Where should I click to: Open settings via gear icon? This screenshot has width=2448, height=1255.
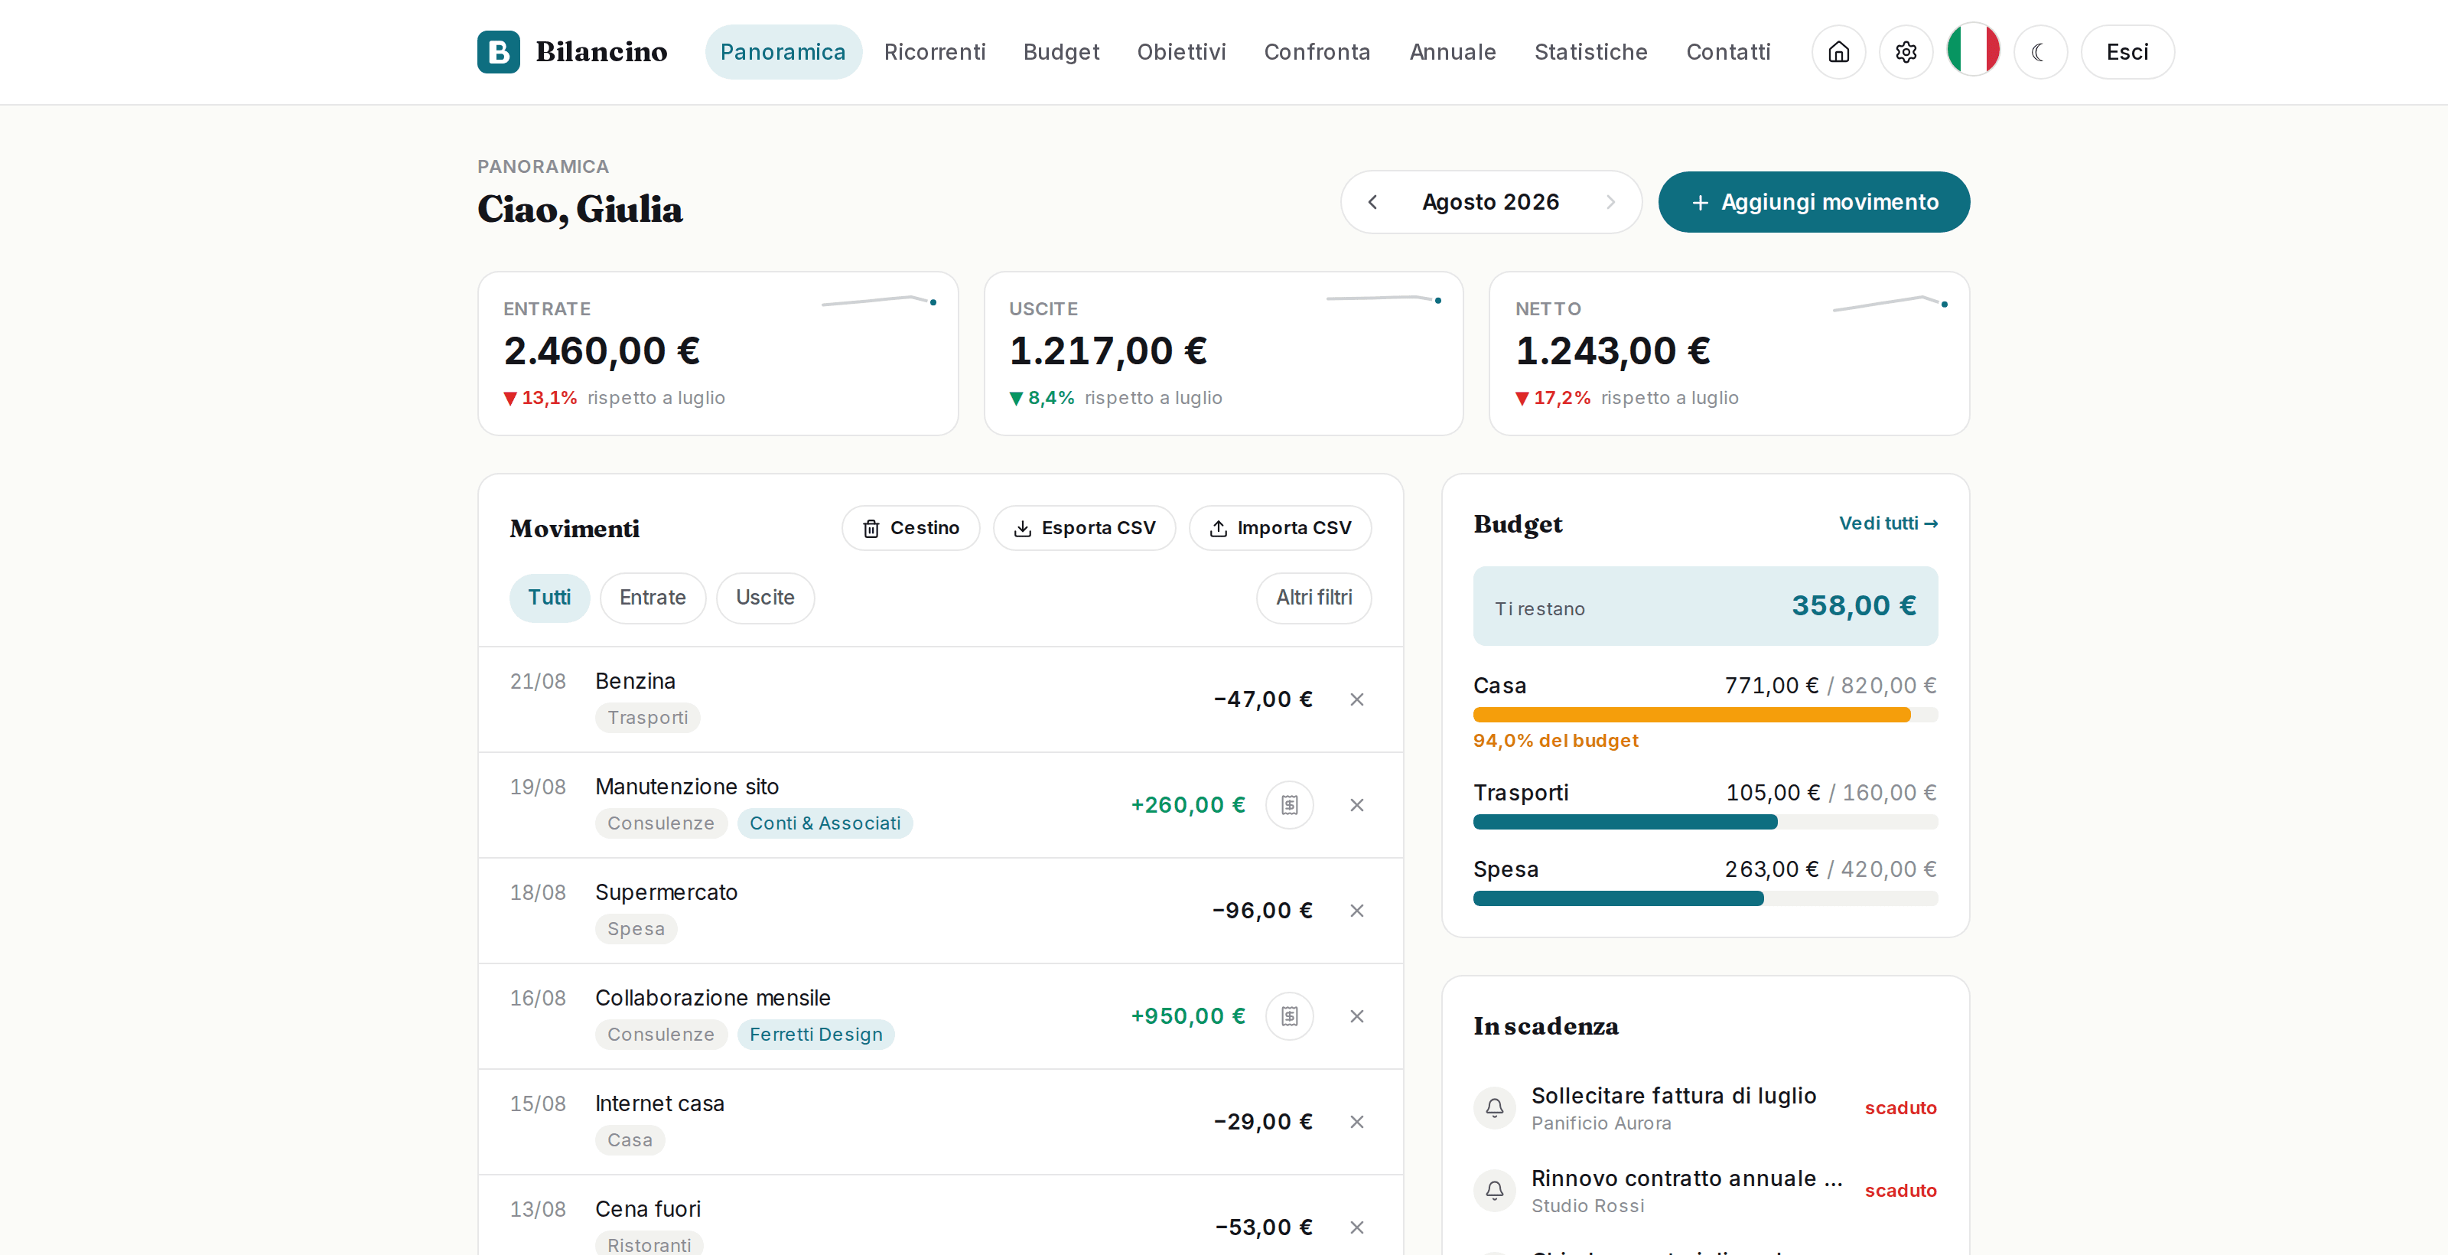pos(1906,51)
